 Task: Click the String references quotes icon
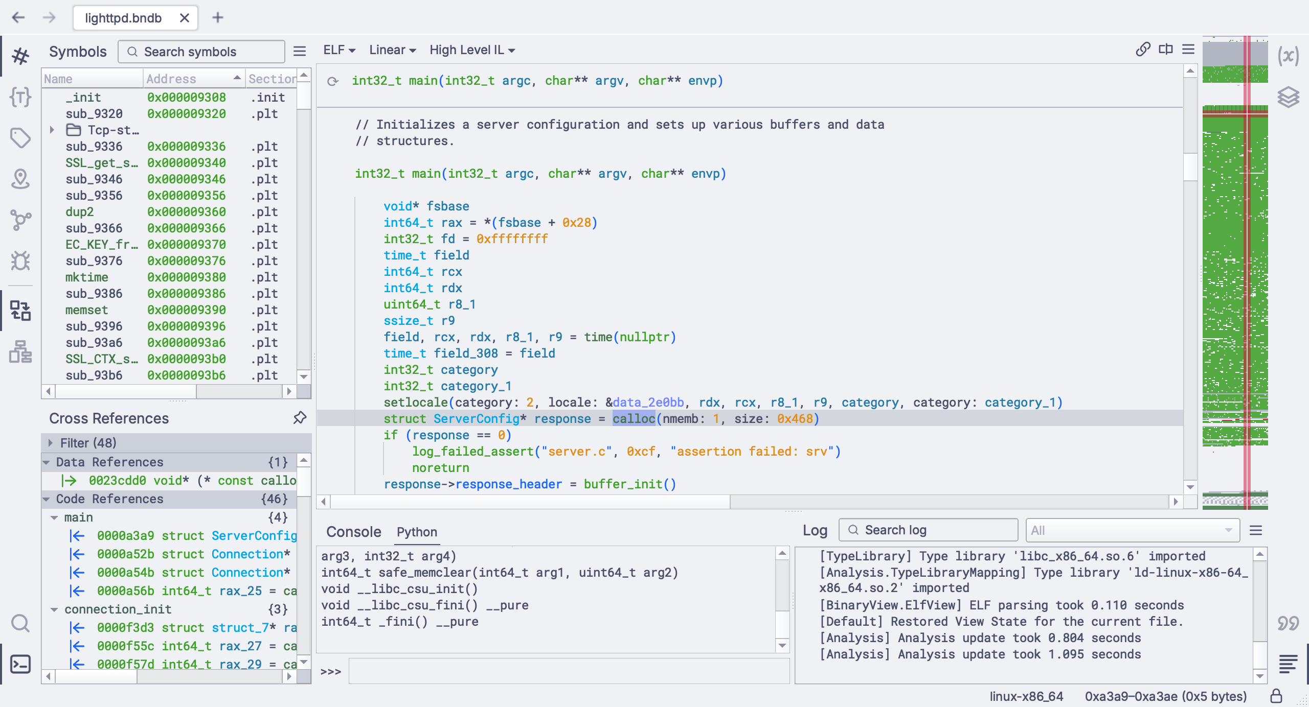1288,623
